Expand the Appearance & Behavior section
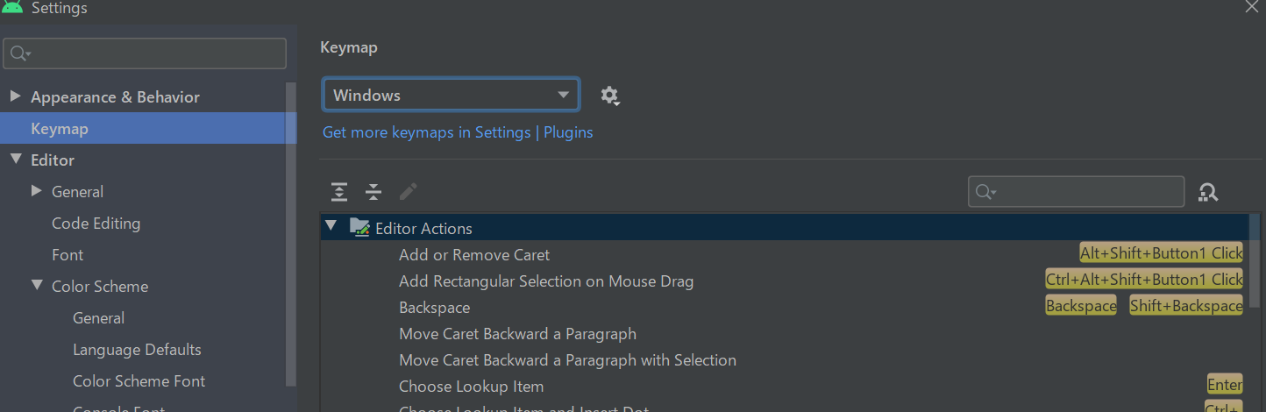The image size is (1266, 412). pyautogui.click(x=15, y=96)
